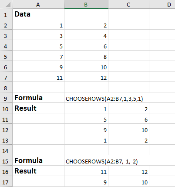Click cell C12 showing 10

click(x=128, y=129)
